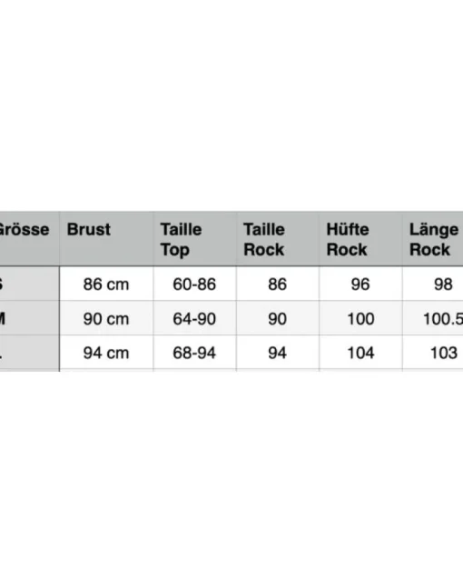The width and height of the screenshot is (463, 580).
Task: Select the Taille Top header cell
Action: coord(195,239)
